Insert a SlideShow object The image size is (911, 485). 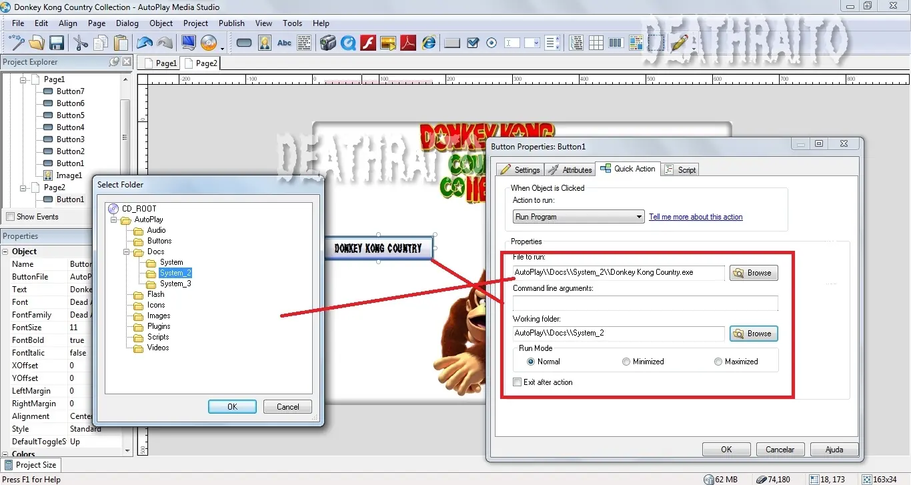pos(388,43)
